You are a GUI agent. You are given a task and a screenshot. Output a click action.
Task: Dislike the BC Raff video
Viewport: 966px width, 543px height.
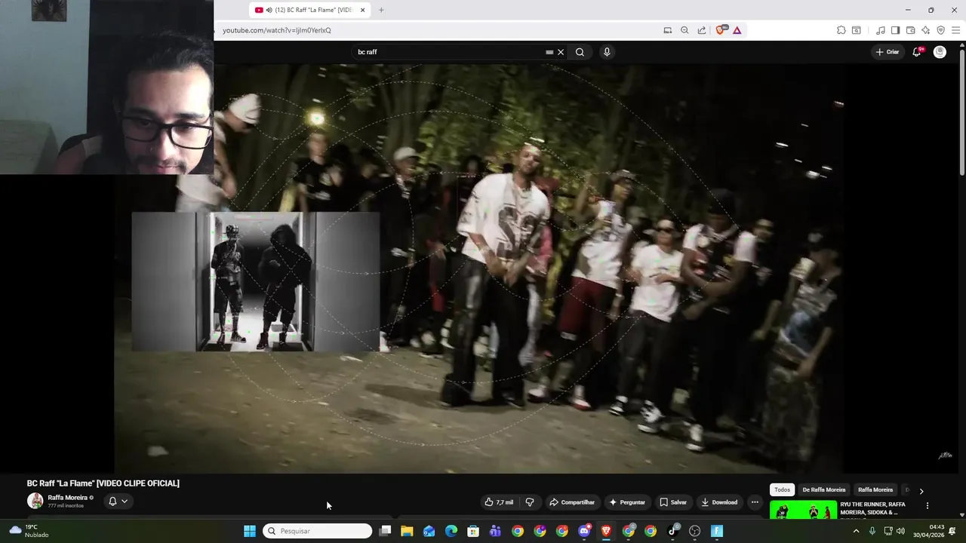coord(530,502)
